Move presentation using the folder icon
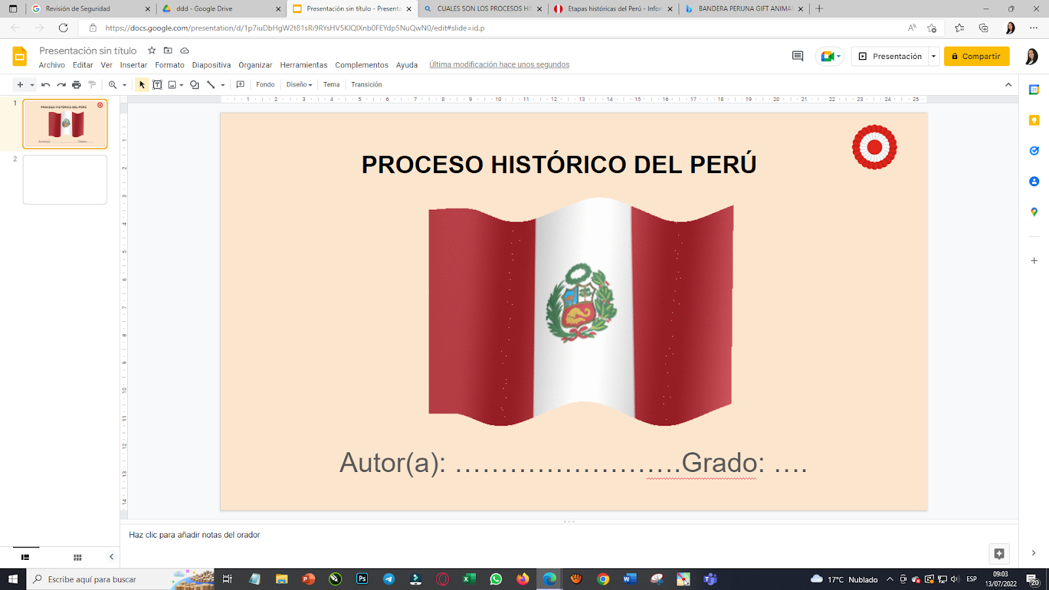The width and height of the screenshot is (1049, 590). 168,50
